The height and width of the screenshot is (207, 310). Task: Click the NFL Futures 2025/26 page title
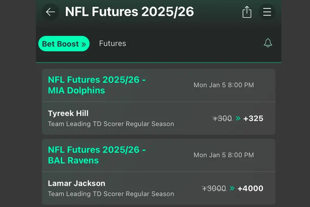[129, 12]
